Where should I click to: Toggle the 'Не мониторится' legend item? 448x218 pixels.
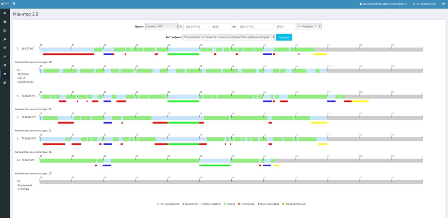pos(168,204)
